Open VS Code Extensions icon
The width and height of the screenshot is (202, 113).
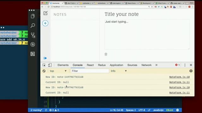[33, 54]
